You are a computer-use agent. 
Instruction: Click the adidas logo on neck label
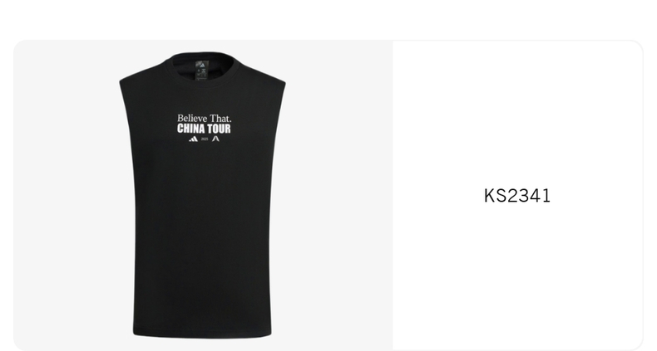coord(202,65)
